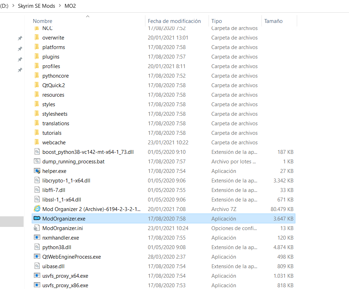This screenshot has width=349, height=289.
Task: Click the date 23/01/2021 10:24 cell
Action: tap(168, 228)
